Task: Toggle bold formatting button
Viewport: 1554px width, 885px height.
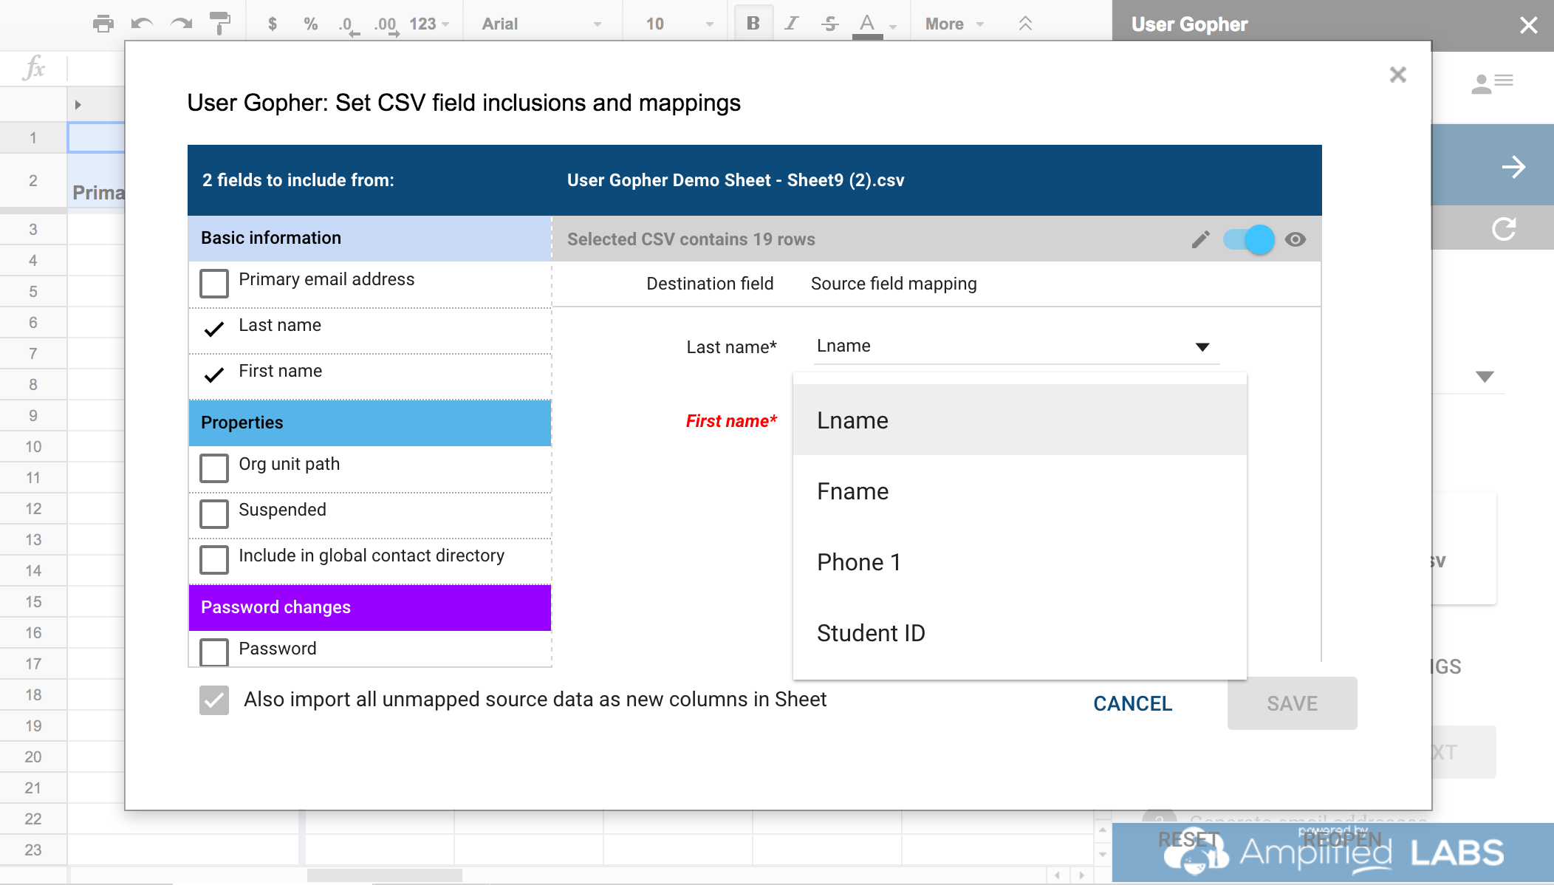Action: [x=753, y=24]
